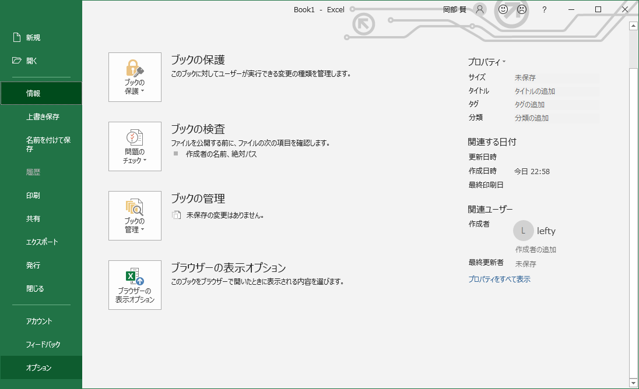Click the Protect Workbook lock icon (ブックの保護)
The height and width of the screenshot is (389, 639).
135,69
